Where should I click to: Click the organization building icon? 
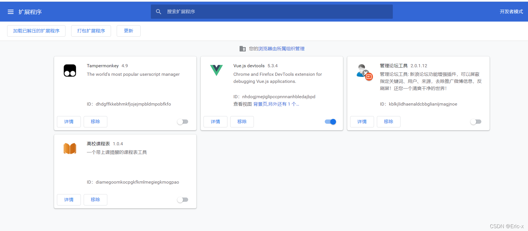tap(243, 49)
